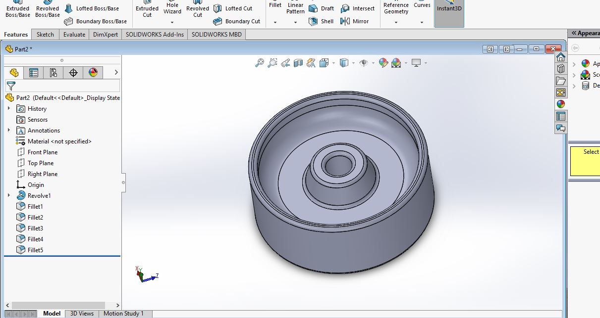This screenshot has height=318, width=600.
Task: Click the Lofted Boss/Base tool
Action: pyautogui.click(x=92, y=8)
